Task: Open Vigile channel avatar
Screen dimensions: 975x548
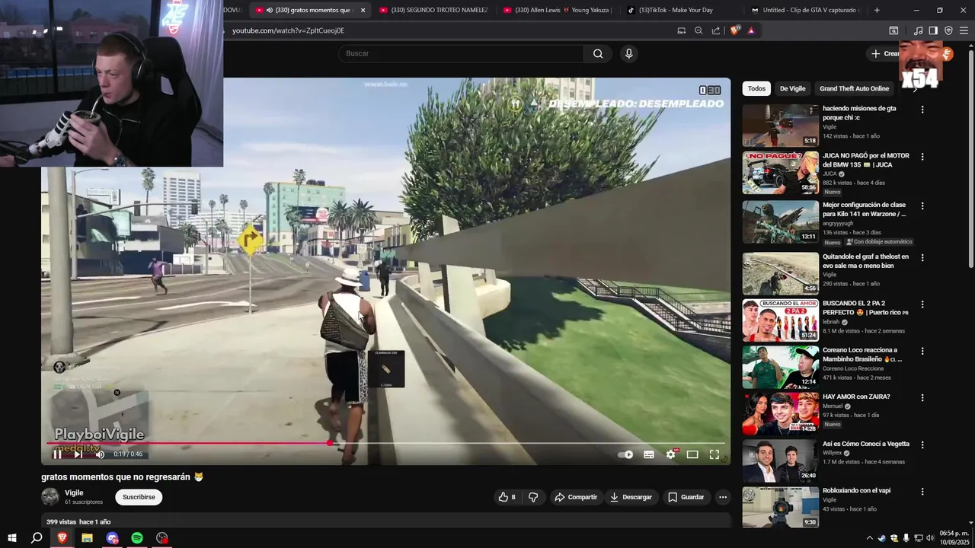Action: point(50,497)
